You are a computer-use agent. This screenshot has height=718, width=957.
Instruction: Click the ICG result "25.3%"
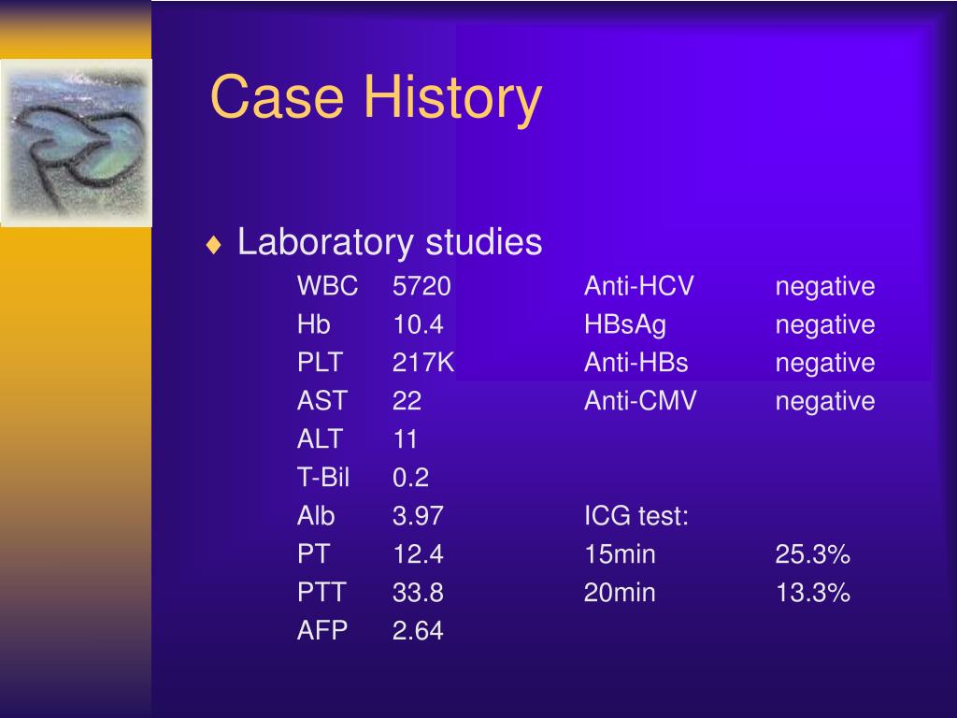pyautogui.click(x=812, y=553)
